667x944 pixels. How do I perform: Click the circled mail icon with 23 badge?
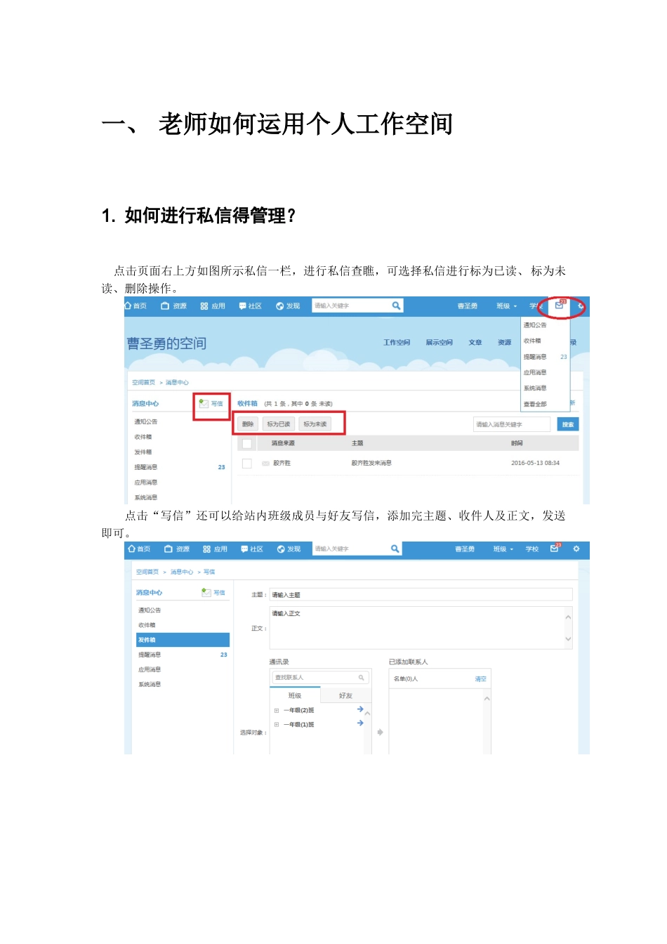[560, 306]
